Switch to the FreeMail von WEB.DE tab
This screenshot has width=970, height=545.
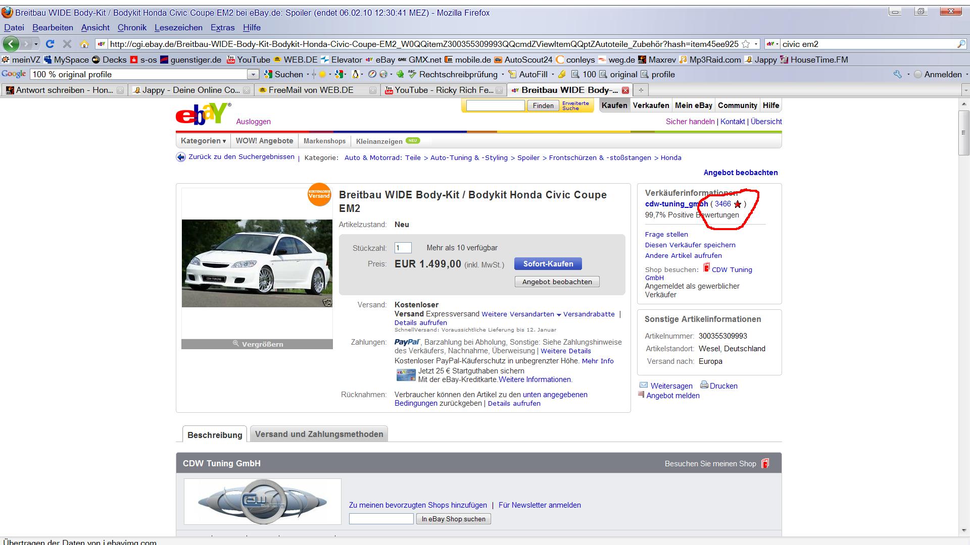[x=317, y=90]
